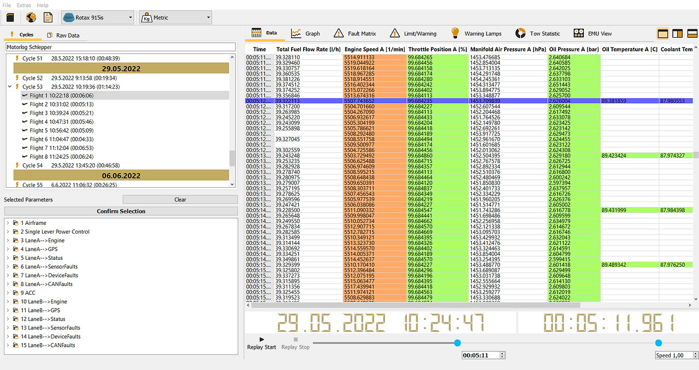The image size is (699, 370).
Task: Select the top-bottom split layout icon
Action: click(x=692, y=34)
